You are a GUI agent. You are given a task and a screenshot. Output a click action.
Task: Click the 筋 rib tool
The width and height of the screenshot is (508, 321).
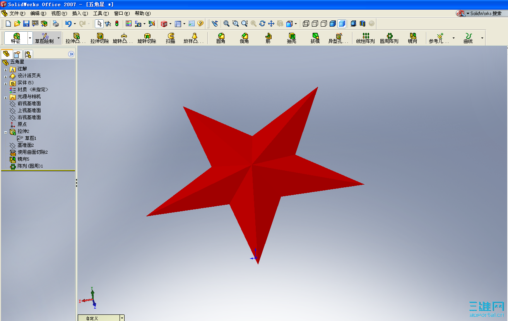[x=268, y=38]
